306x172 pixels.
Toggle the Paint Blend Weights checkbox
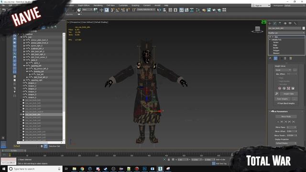pos(278,103)
